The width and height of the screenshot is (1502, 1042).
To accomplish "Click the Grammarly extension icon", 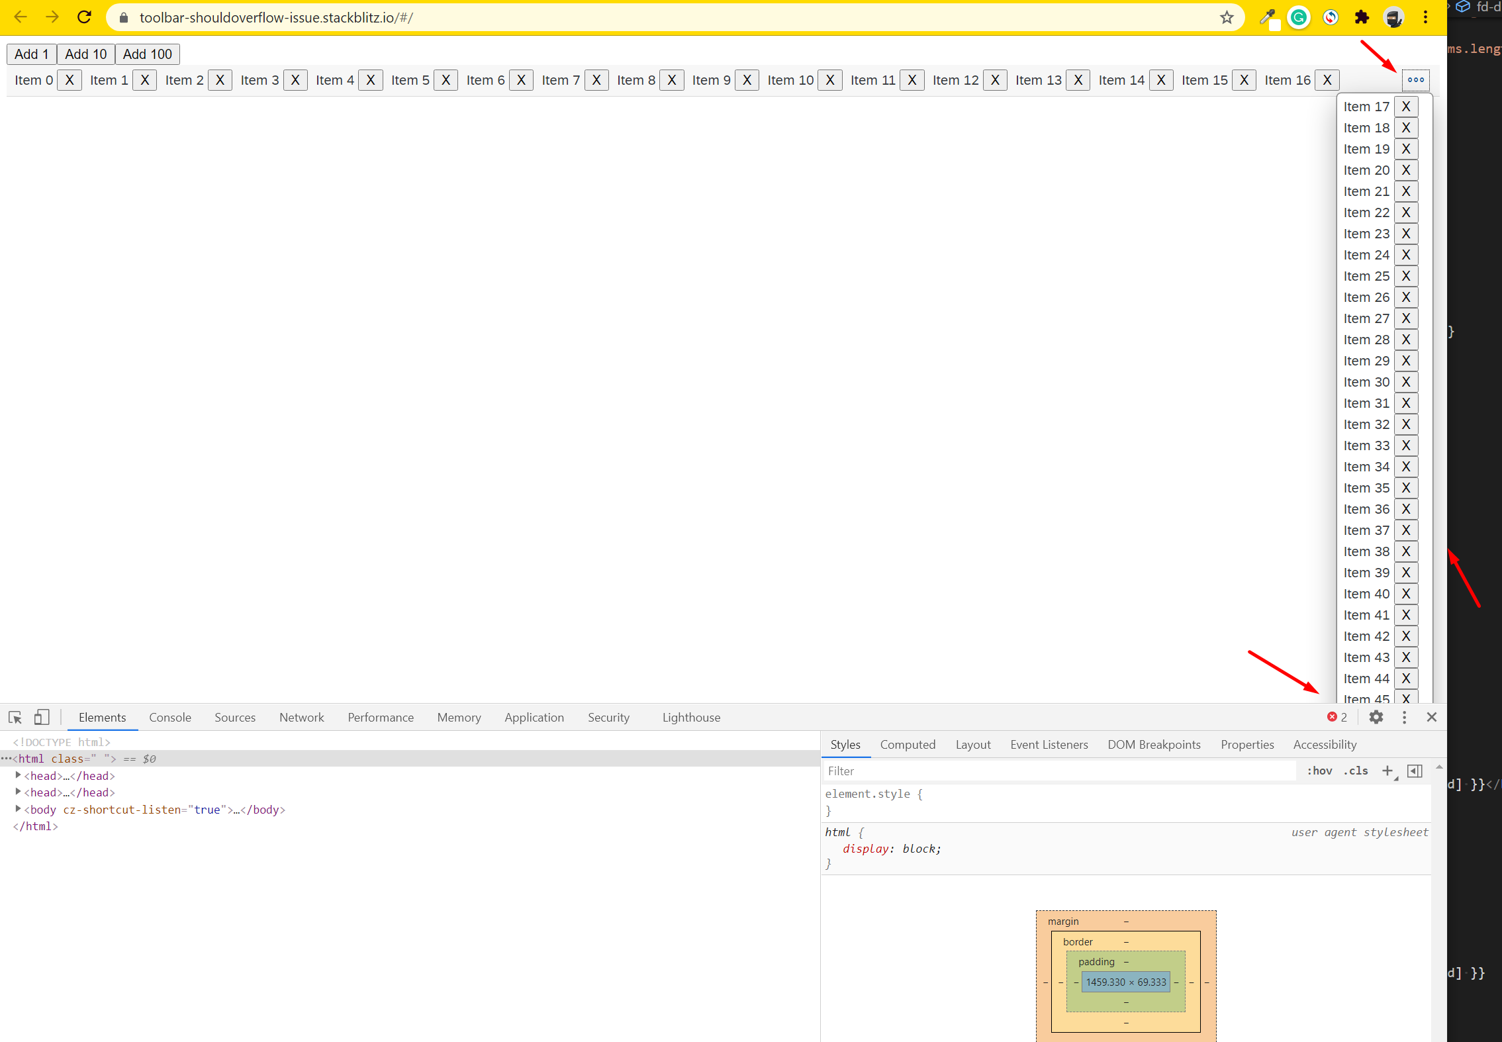I will [1299, 17].
